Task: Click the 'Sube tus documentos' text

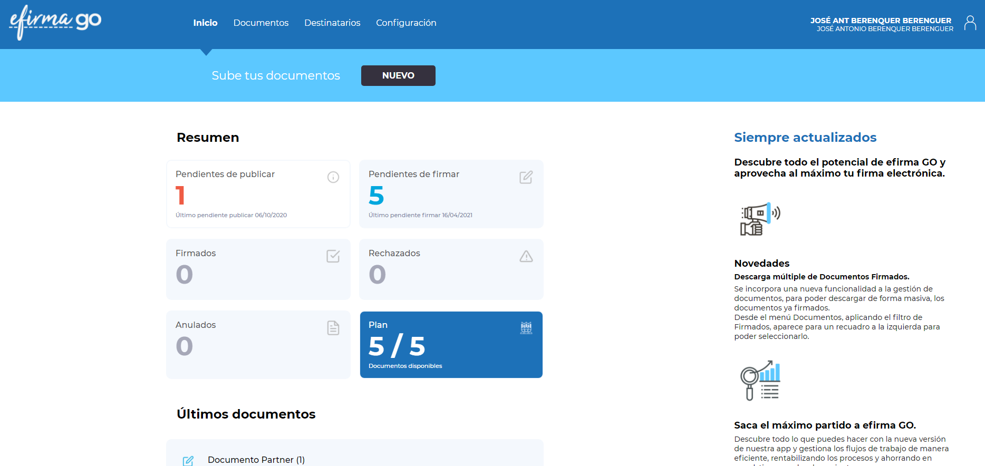Action: click(276, 75)
